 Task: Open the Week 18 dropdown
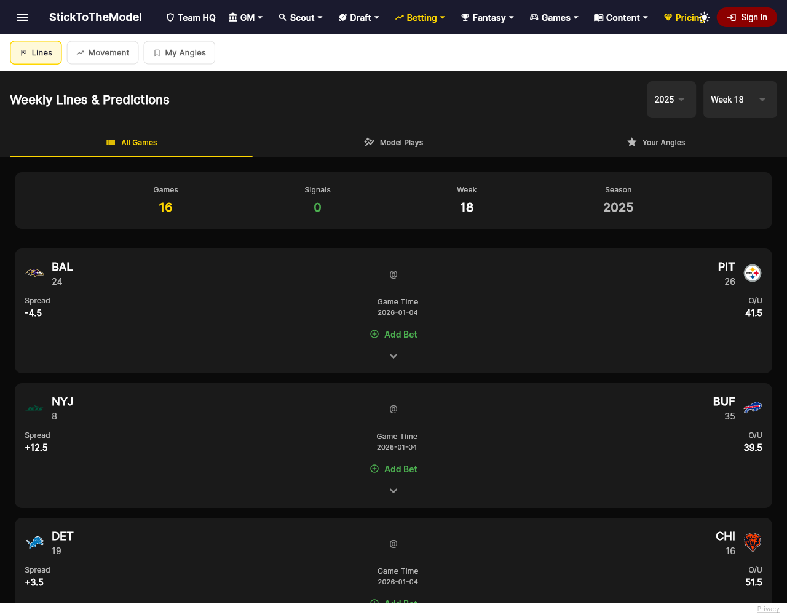(740, 100)
